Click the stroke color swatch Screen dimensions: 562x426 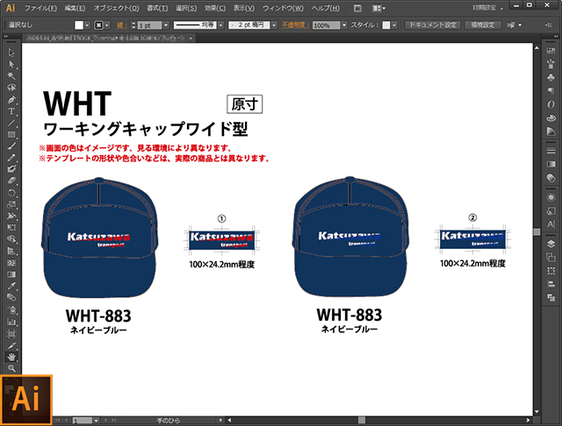[98, 25]
